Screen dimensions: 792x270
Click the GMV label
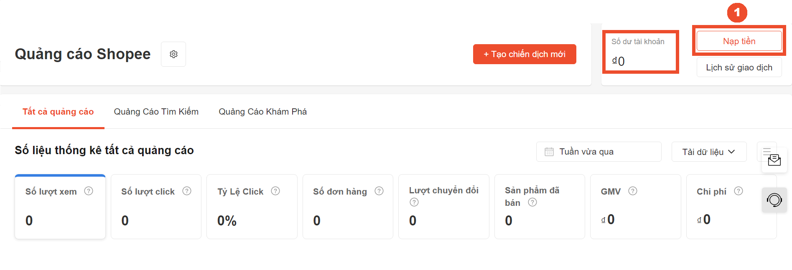[x=611, y=192]
